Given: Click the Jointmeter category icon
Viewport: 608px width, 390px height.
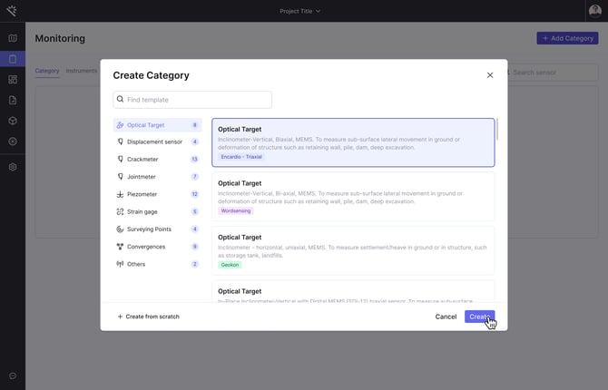Looking at the screenshot, I should (x=120, y=176).
